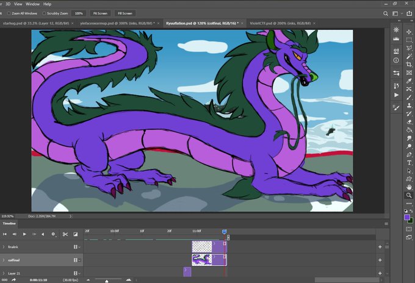Click the Fill Screen button
This screenshot has height=283, width=415.
coord(125,13)
